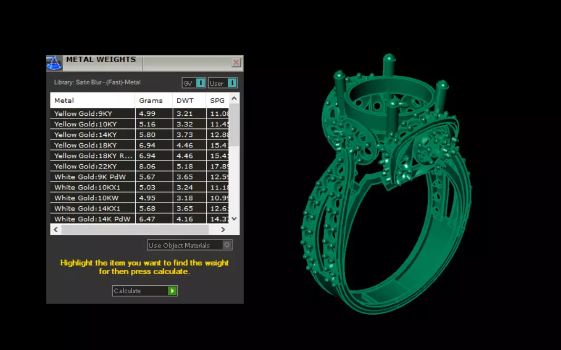Select the Yellow Gold:22KY row
Screen dimensions: 561x350
coord(139,166)
